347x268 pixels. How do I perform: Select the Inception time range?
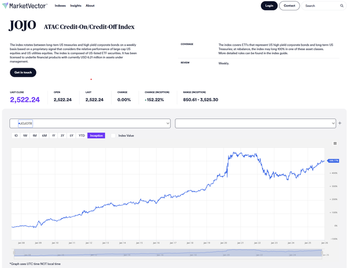(96, 136)
